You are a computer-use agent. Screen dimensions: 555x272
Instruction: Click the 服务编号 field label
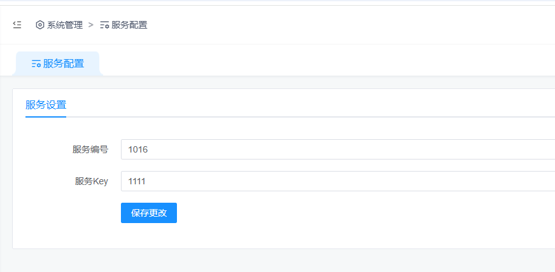(90, 149)
